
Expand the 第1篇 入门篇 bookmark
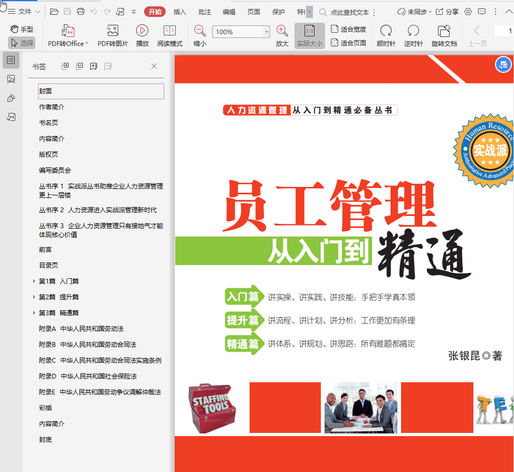pyautogui.click(x=34, y=281)
